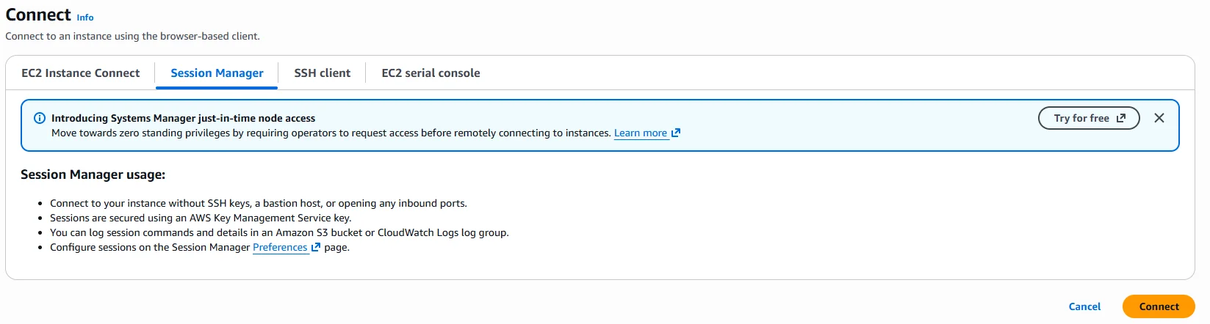Open the Learn more link
1210x324 pixels.
click(641, 133)
